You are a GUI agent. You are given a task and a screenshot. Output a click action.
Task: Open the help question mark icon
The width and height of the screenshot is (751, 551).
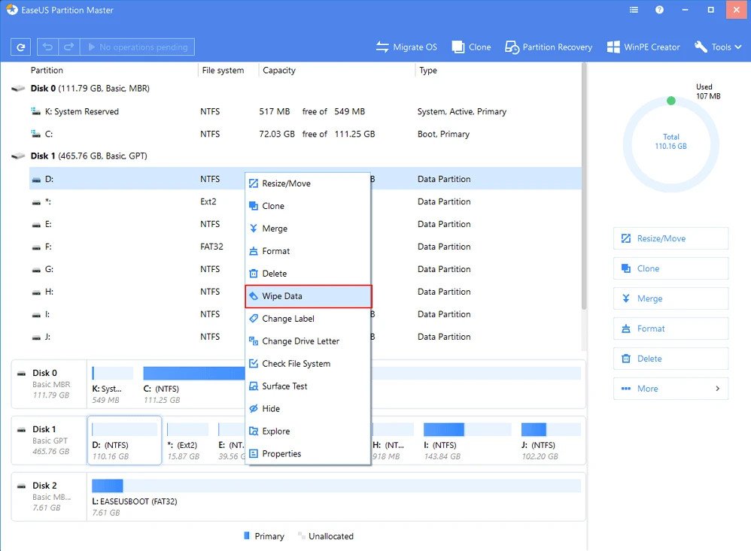660,10
